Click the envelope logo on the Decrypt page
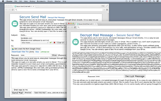The image size is (161, 101). coord(75,42)
